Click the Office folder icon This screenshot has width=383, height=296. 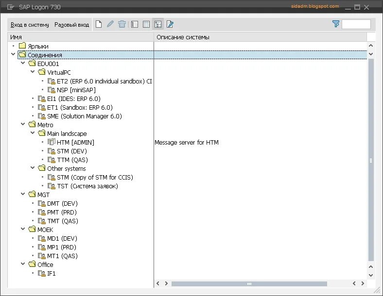[x=32, y=264]
